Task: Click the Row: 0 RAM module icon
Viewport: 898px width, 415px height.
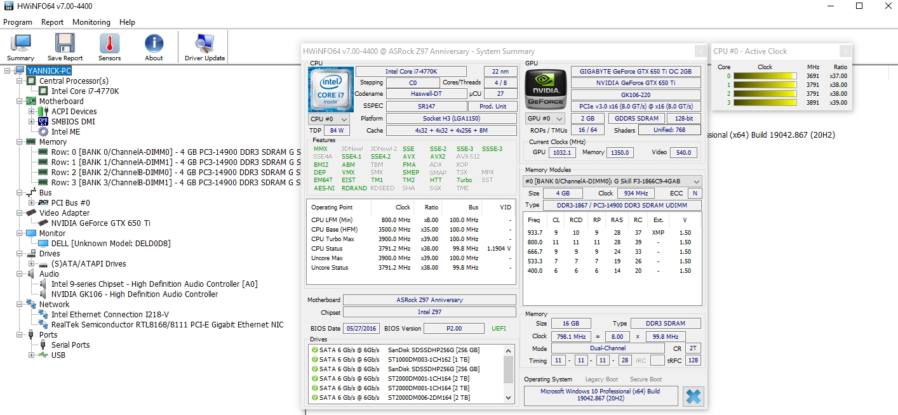Action: [43, 152]
